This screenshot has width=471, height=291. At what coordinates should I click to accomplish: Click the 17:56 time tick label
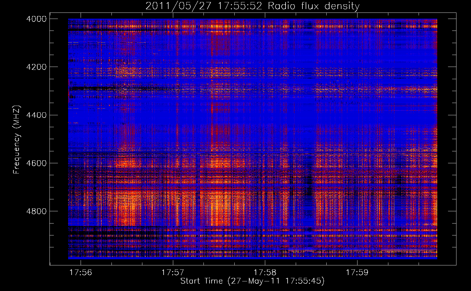81,272
